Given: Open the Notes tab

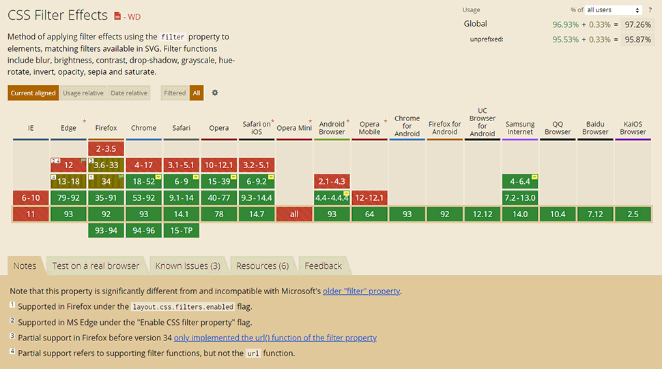Looking at the screenshot, I should [x=25, y=266].
